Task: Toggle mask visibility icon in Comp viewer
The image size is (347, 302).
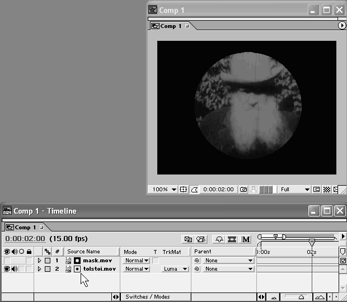Action: (195, 190)
